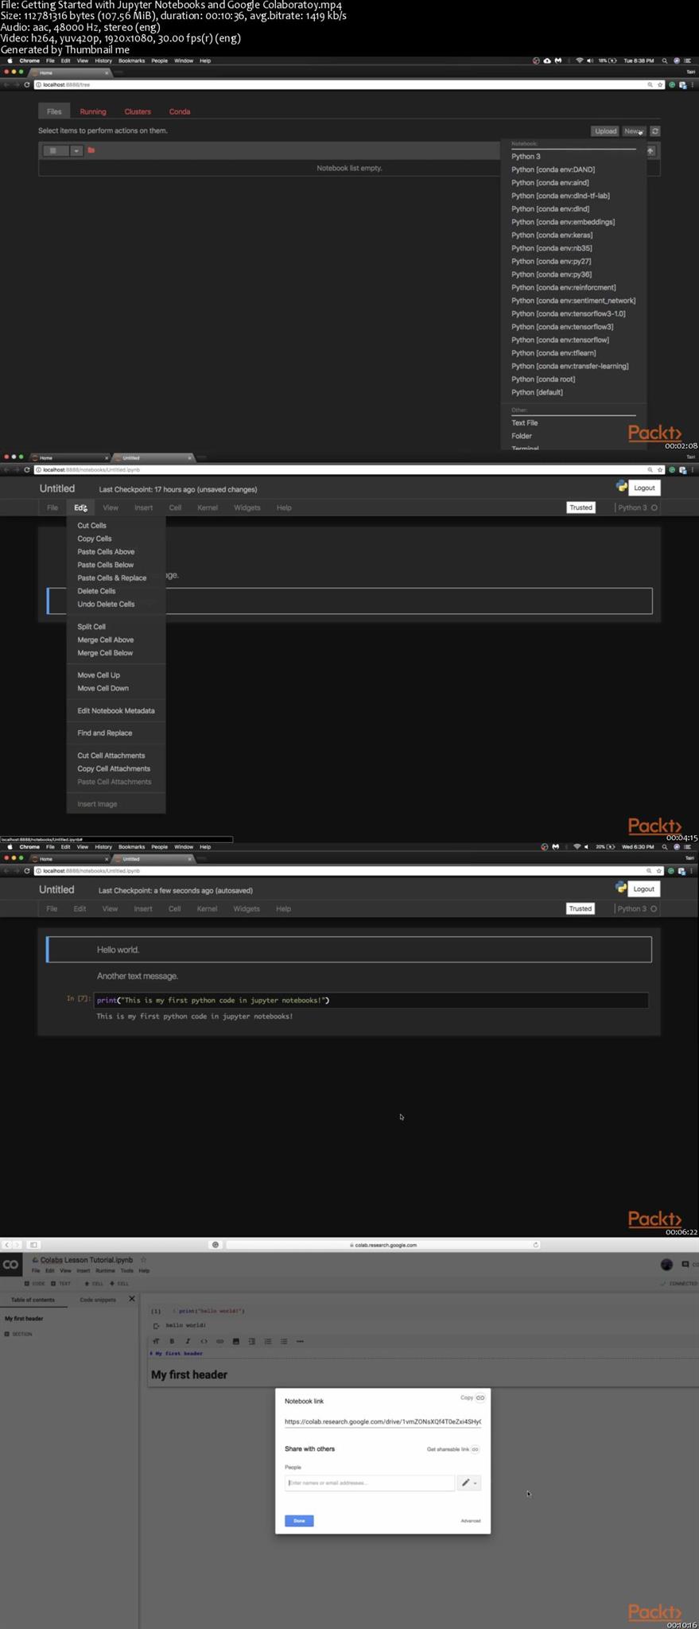
Task: Open the New notebook dropdown
Action: tap(634, 131)
